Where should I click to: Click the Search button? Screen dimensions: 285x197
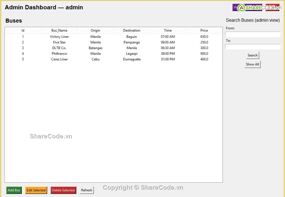pos(252,55)
